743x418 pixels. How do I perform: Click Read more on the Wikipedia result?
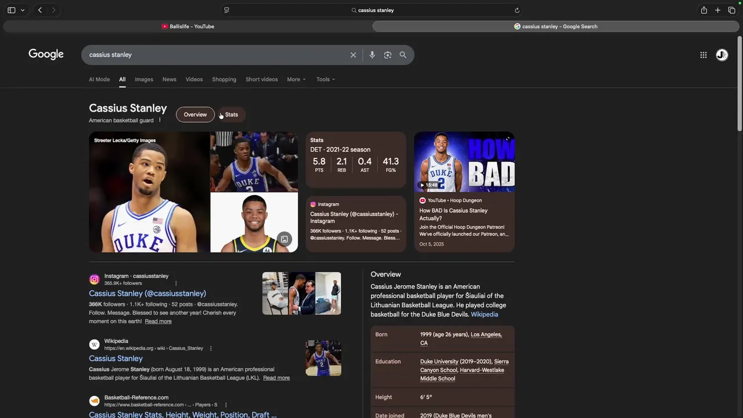point(276,378)
